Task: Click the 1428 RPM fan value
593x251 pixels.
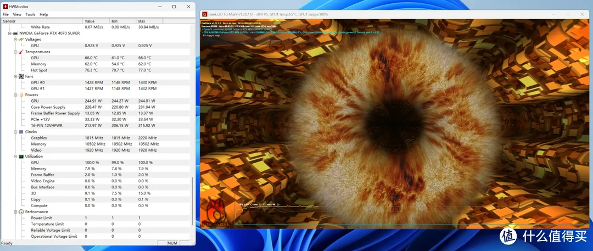Action: point(94,82)
